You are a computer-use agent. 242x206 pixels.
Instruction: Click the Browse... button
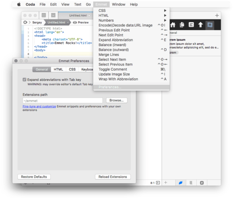(117, 100)
